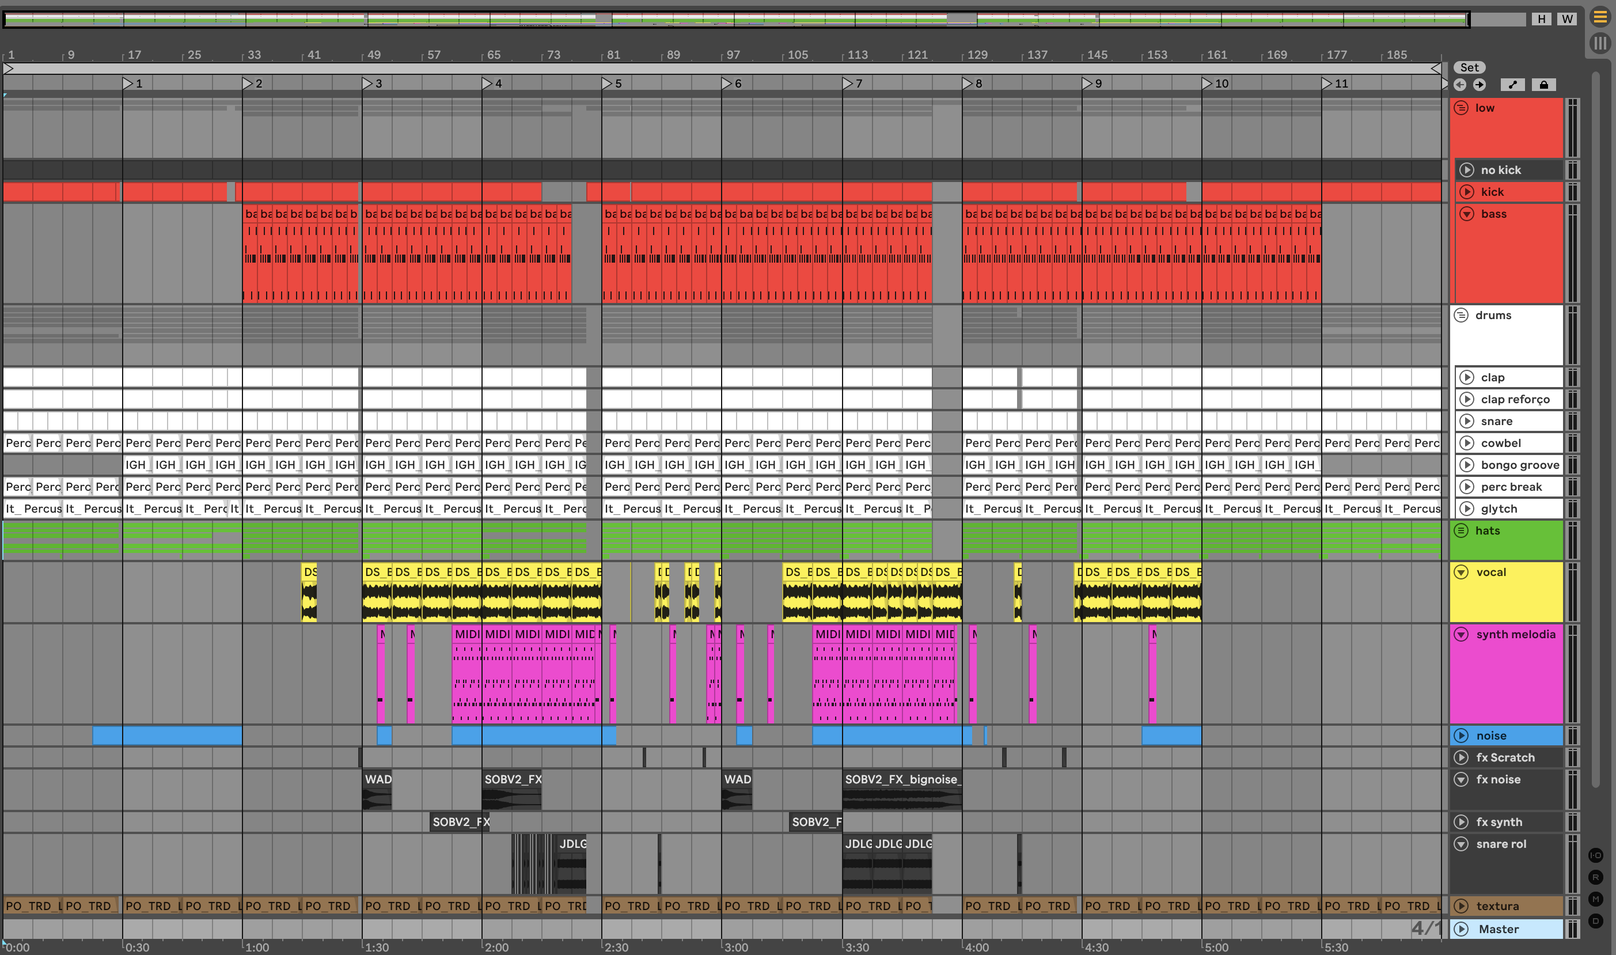
Task: Jump to next locator arrow
Action: click(x=1480, y=85)
